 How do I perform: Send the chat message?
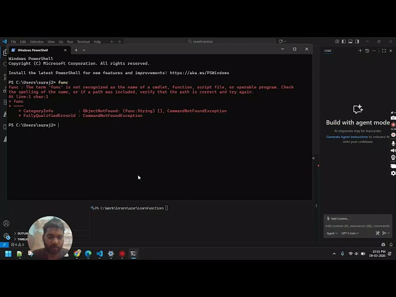384,233
